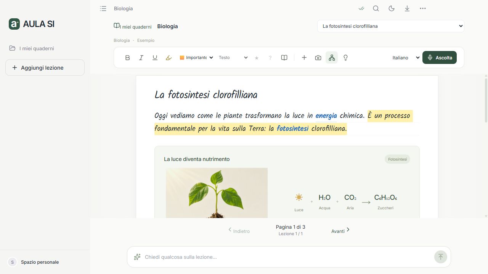Click the plus insert icon in toolbar
Image resolution: width=488 pixels, height=274 pixels.
tap(304, 57)
